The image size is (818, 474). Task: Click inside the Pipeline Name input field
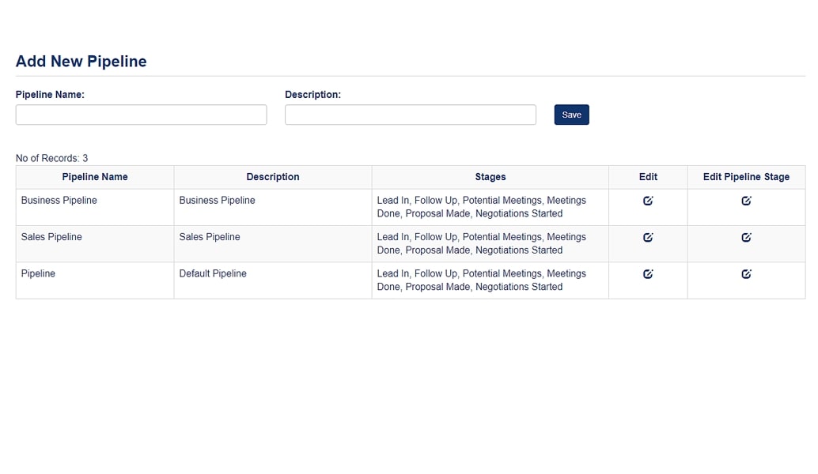140,115
